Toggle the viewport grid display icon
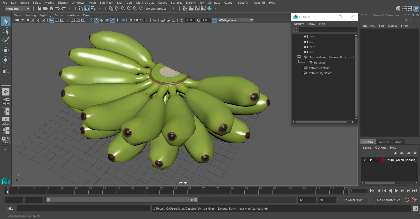Screen dimensions: 420x219 52,20
